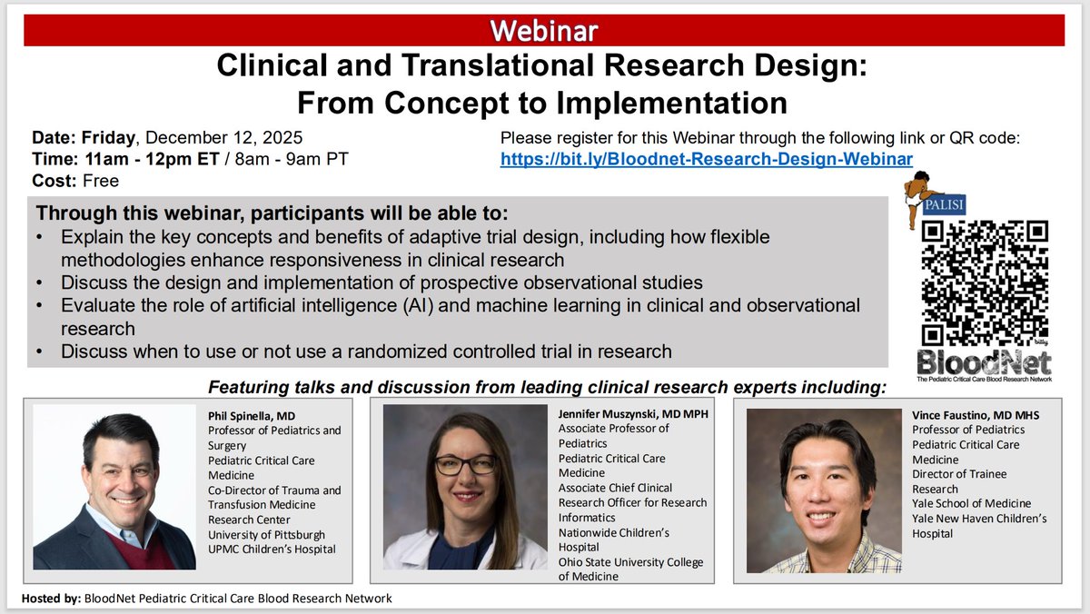This screenshot has width=1090, height=614.
Task: Click the name 'Phil Spinella, MD'
Action: (x=253, y=416)
